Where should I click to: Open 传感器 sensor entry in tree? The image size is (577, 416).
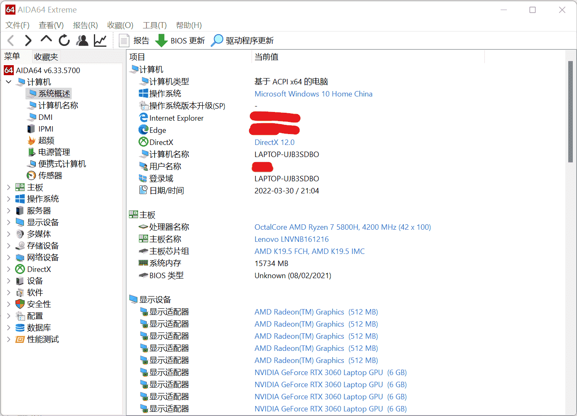tap(50, 176)
